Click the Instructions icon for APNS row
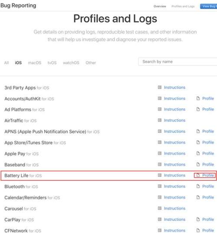The height and width of the screenshot is (233, 217). coord(160,131)
